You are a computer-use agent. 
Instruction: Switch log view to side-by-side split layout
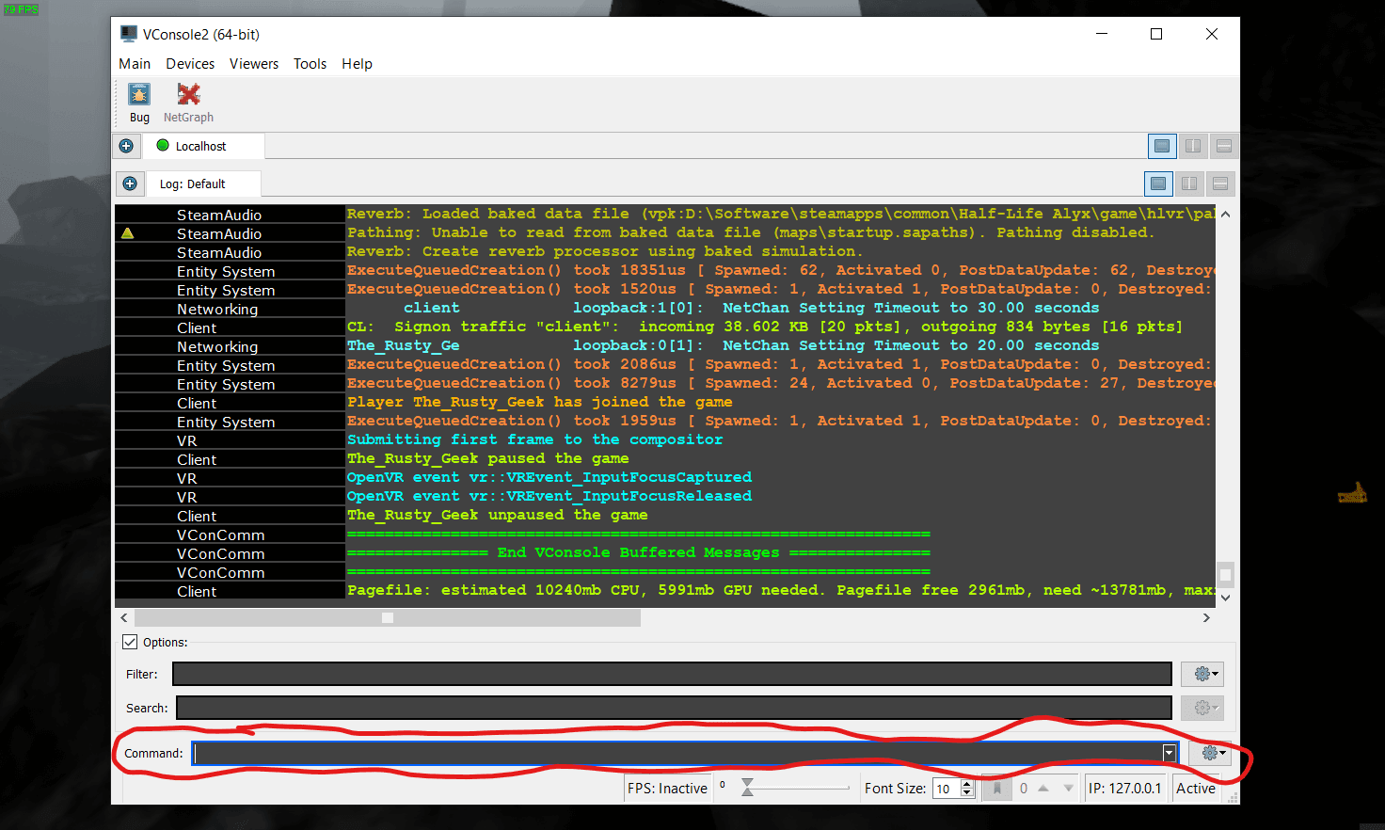click(x=1189, y=184)
